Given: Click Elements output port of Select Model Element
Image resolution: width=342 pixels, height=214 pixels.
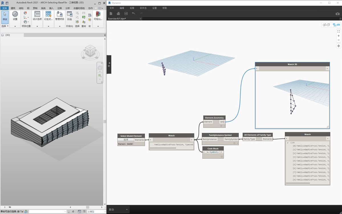Looking at the screenshot, I should [x=139, y=140].
